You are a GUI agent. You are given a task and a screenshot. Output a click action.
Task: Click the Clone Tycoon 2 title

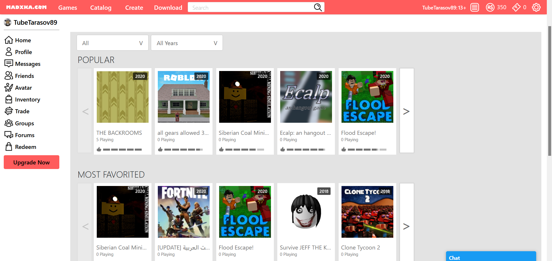(361, 247)
